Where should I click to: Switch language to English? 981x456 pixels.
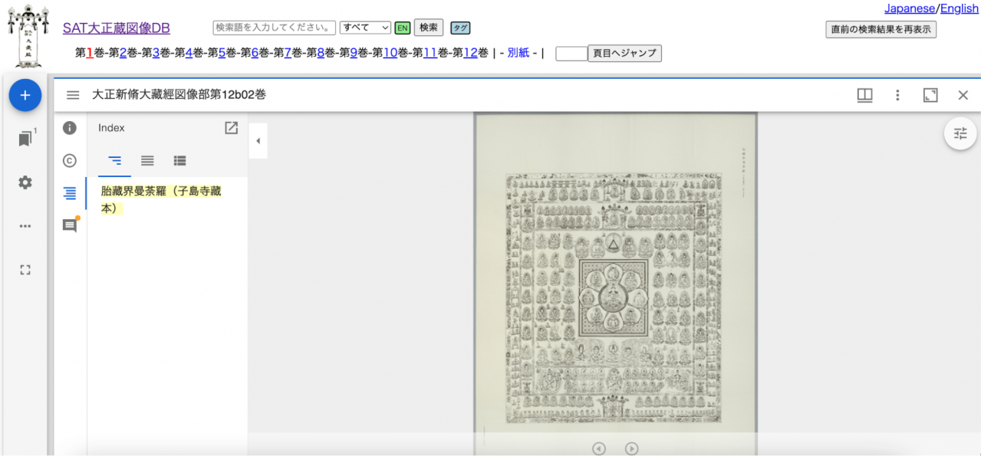(960, 8)
